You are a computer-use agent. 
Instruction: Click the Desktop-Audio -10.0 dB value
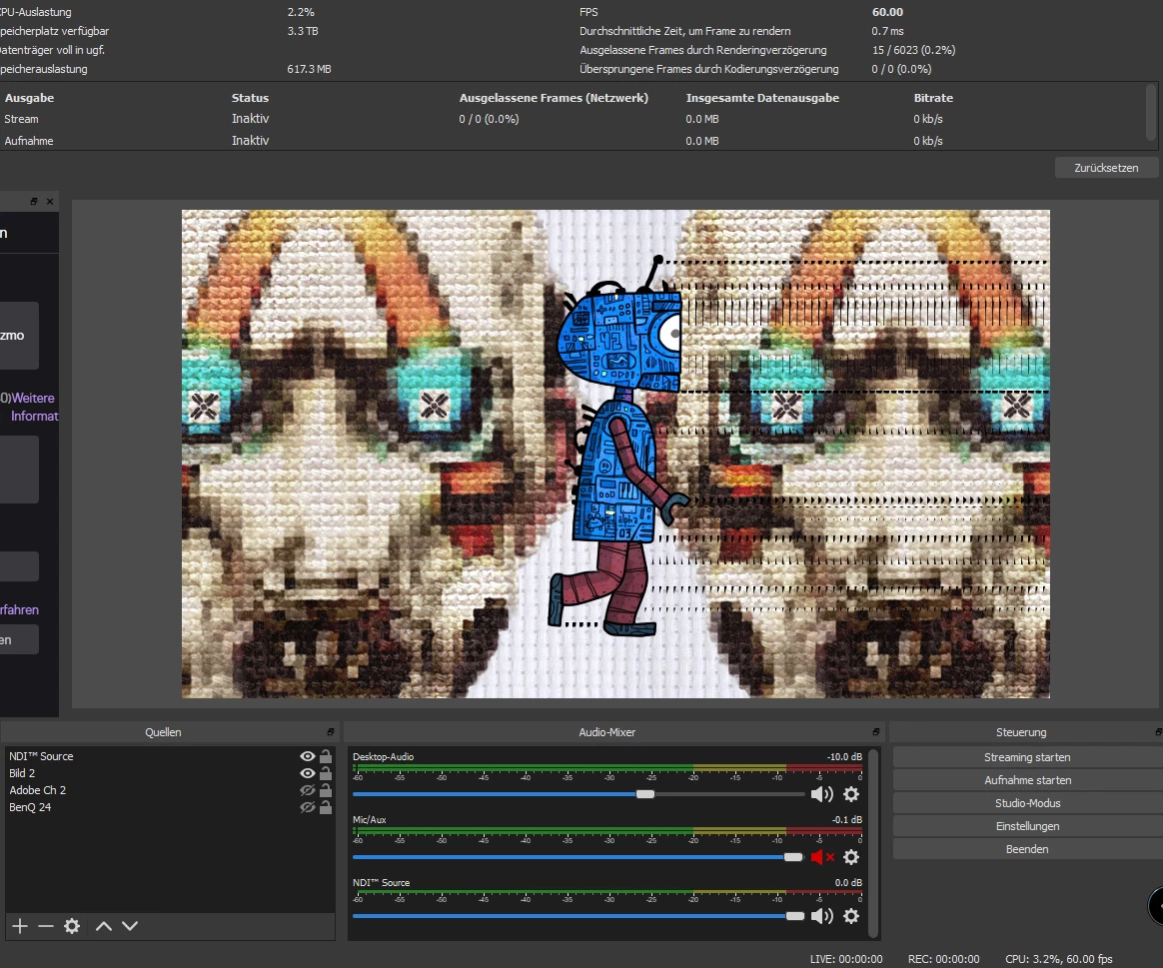(845, 756)
